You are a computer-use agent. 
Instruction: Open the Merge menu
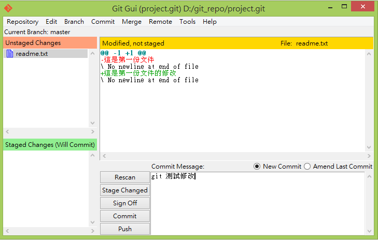(132, 22)
